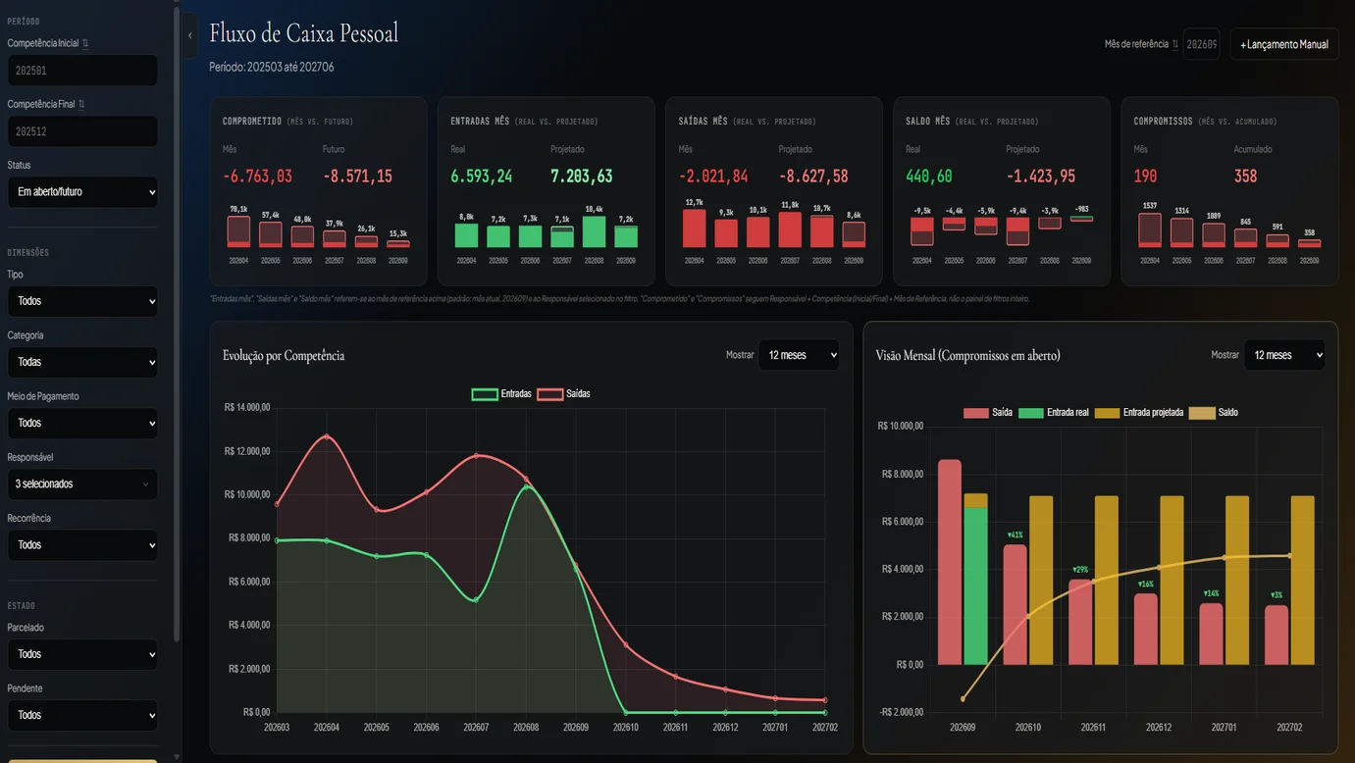The height and width of the screenshot is (763, 1355).
Task: Click the ▼29% label in Visão Mensal
Action: point(1080,570)
